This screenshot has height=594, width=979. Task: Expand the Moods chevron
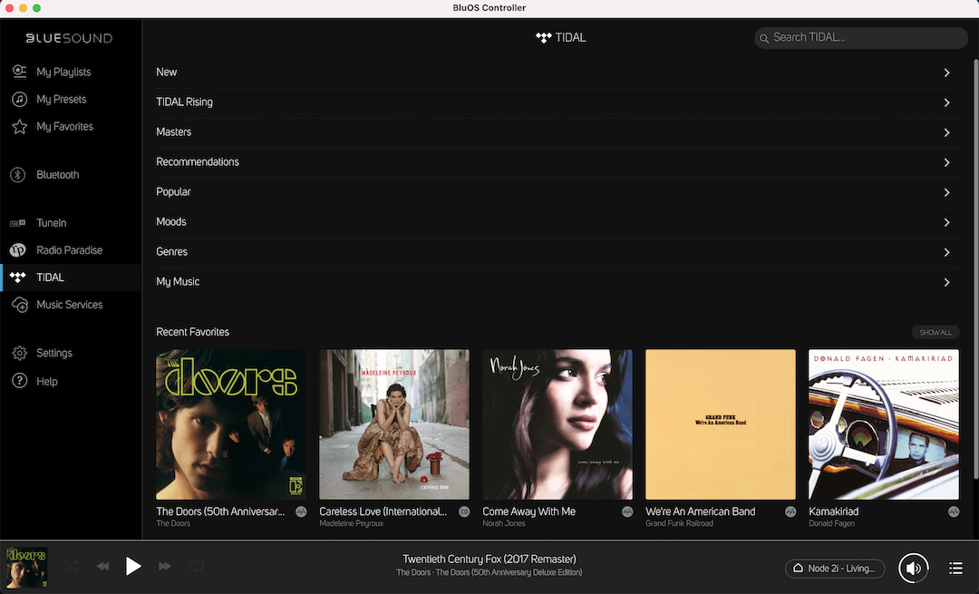coord(946,222)
